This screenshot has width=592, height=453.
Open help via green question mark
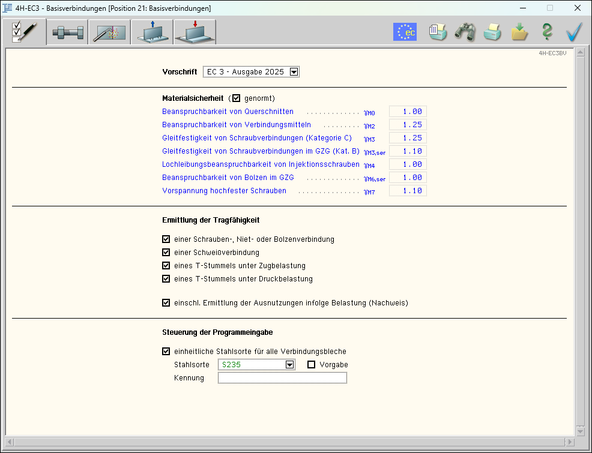[x=546, y=32]
